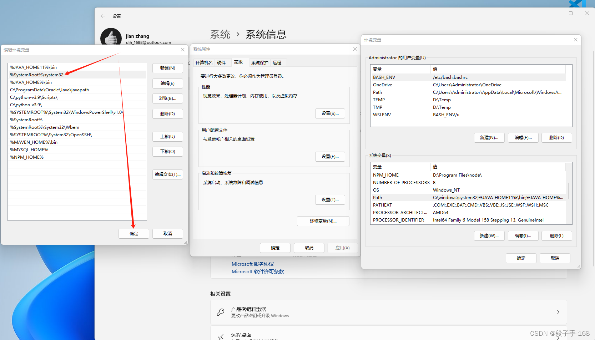The width and height of the screenshot is (595, 340).
Task: Move the entry down with 下移(O)
Action: (x=168, y=152)
